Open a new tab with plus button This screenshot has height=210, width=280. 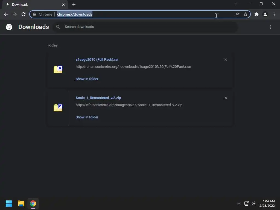(74, 5)
